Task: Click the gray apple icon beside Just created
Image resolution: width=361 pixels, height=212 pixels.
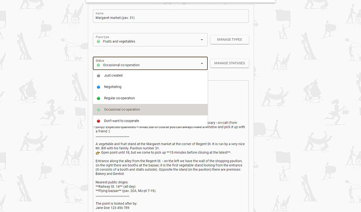Action: point(98,75)
